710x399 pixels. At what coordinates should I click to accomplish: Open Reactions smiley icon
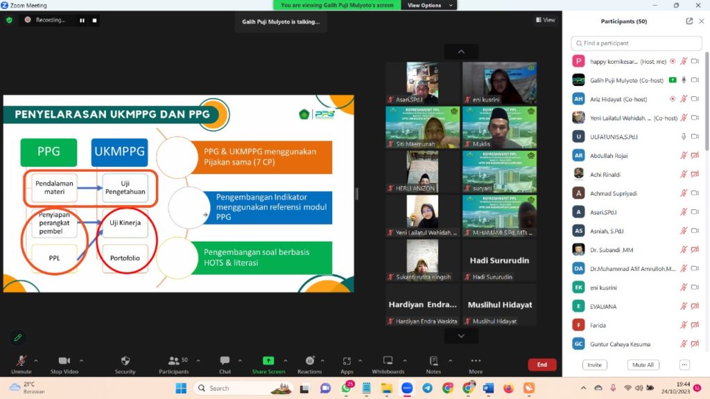point(310,360)
